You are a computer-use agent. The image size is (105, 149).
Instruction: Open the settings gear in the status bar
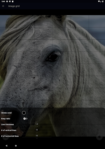(7, 1)
